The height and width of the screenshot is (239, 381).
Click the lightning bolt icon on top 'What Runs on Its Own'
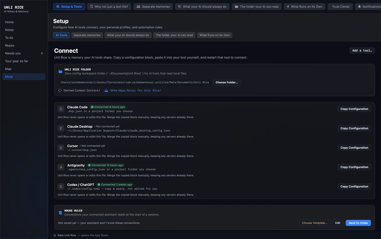click(x=288, y=7)
